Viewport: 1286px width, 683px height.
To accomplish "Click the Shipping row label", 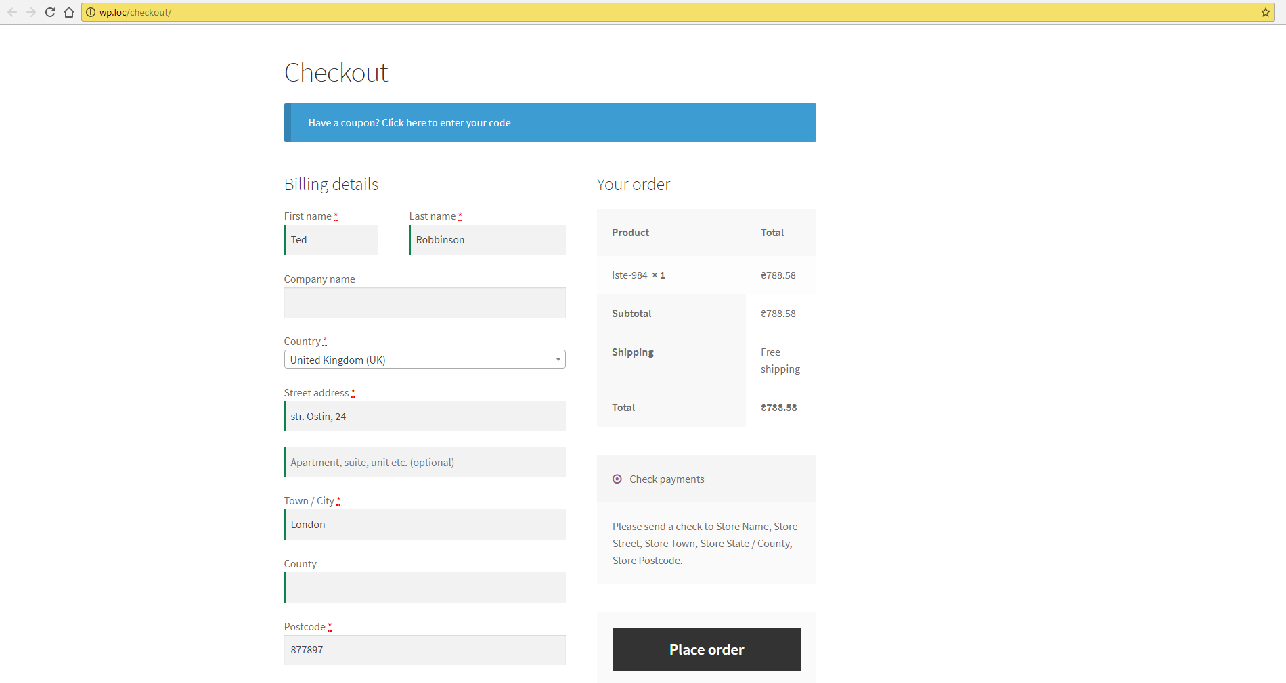I will [633, 352].
